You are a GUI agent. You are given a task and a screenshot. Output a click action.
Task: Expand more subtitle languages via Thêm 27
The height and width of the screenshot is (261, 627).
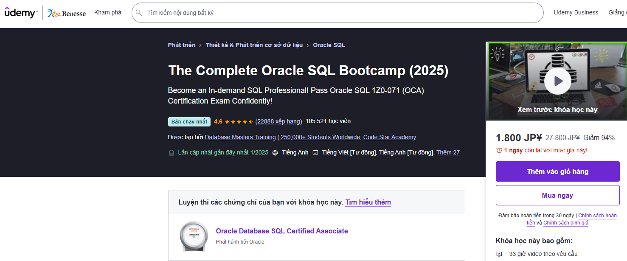448,152
